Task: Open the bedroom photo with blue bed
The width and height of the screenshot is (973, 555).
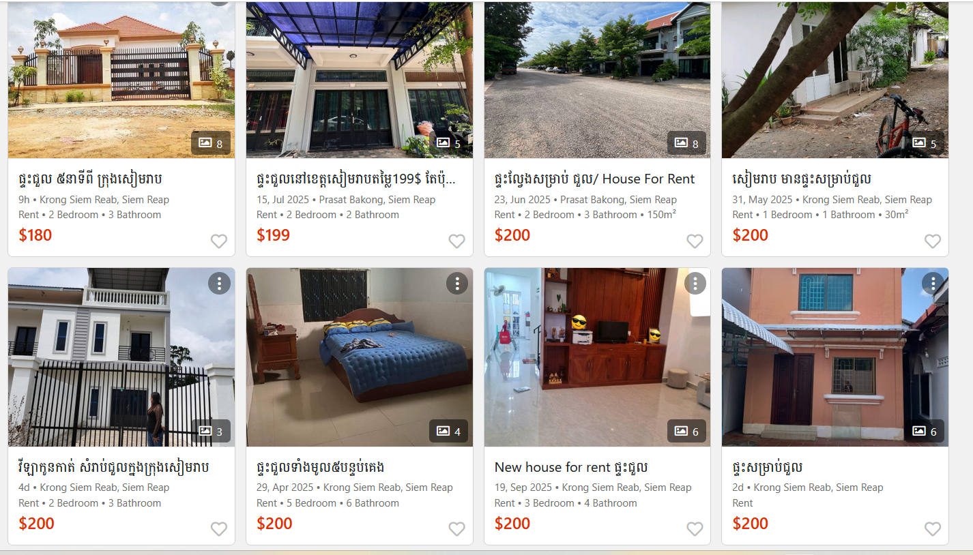Action: [360, 357]
